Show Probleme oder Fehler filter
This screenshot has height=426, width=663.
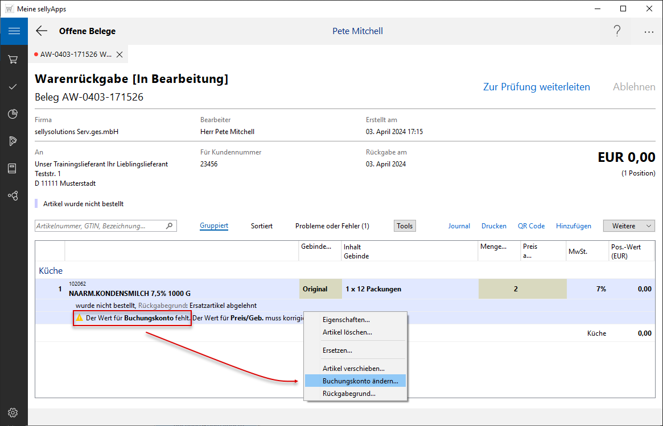(x=332, y=226)
